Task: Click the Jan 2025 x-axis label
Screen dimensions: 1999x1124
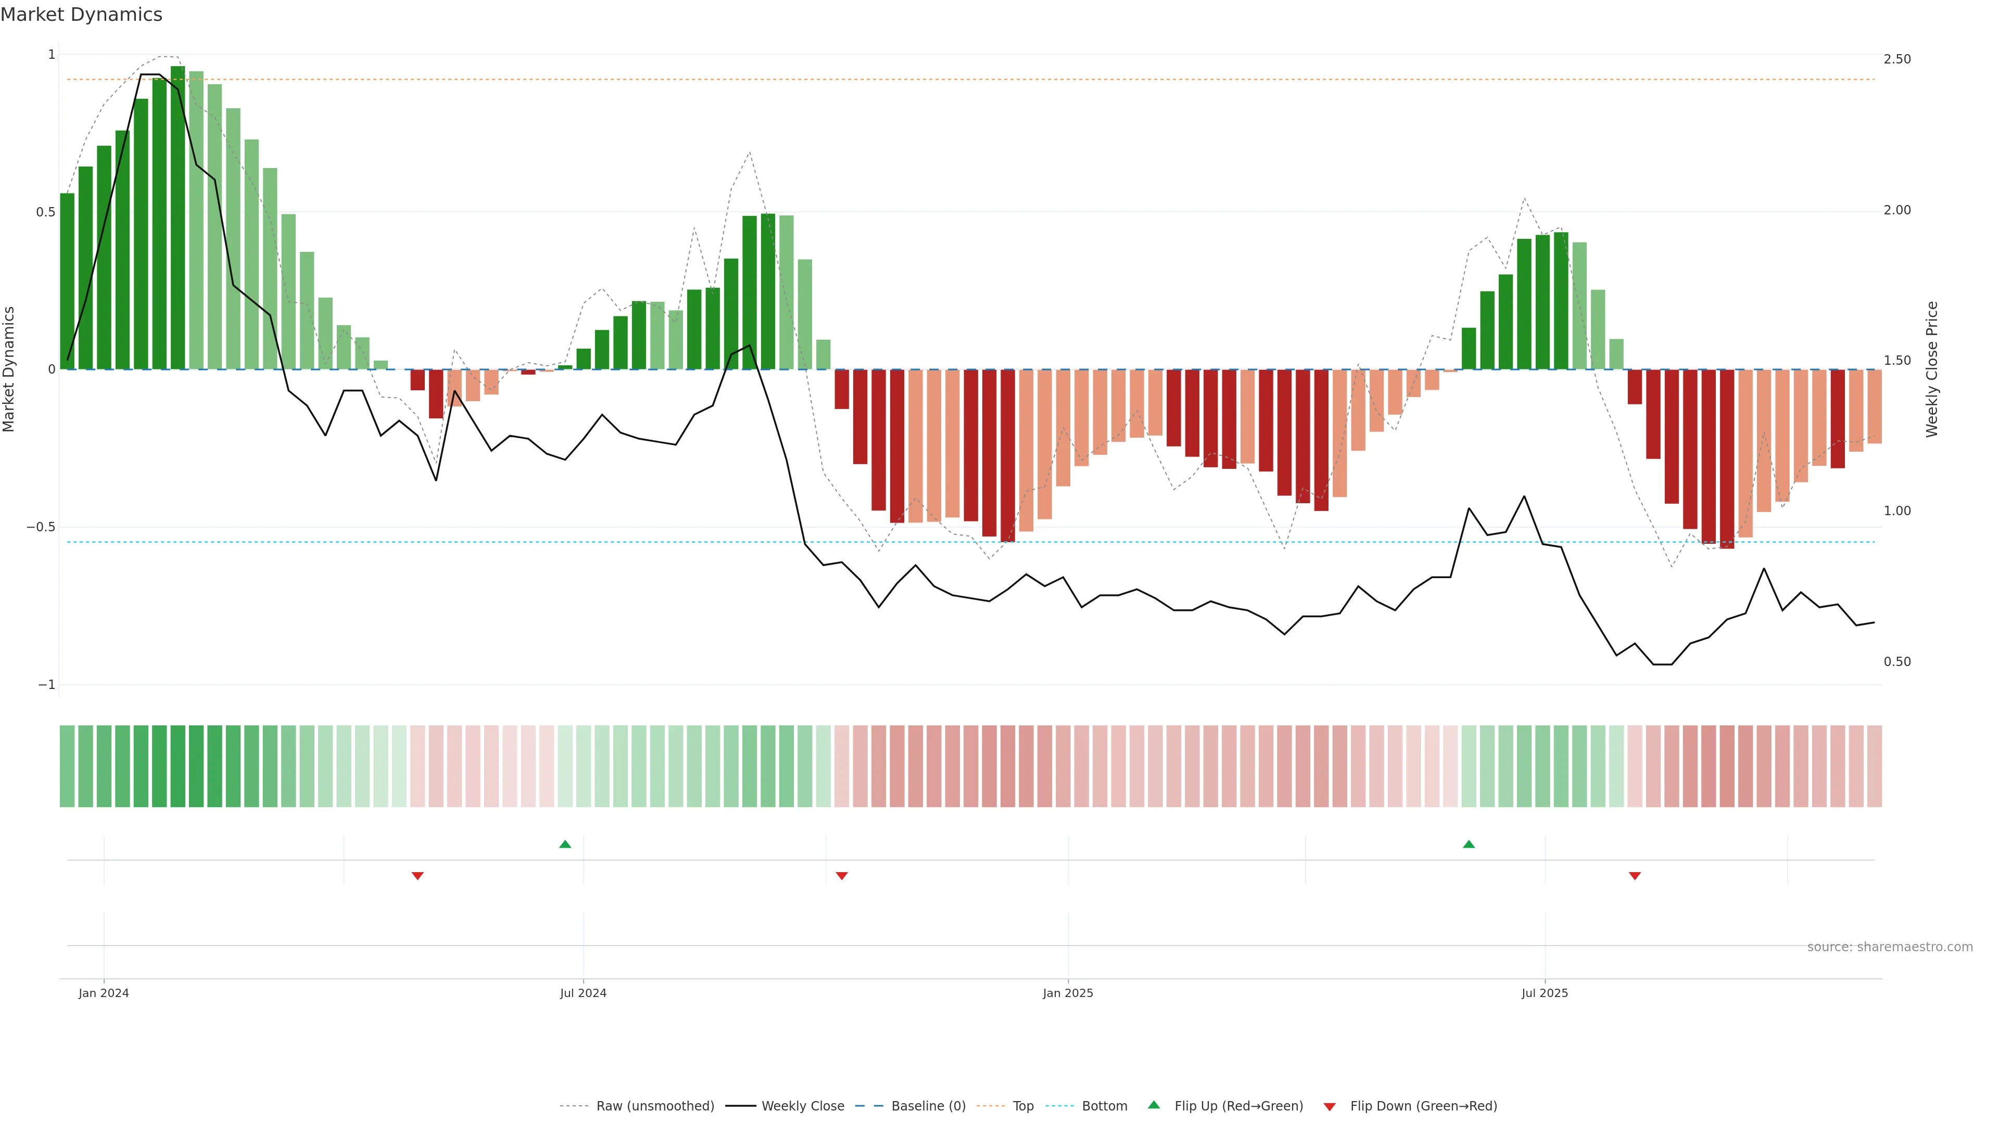Action: (x=1068, y=993)
